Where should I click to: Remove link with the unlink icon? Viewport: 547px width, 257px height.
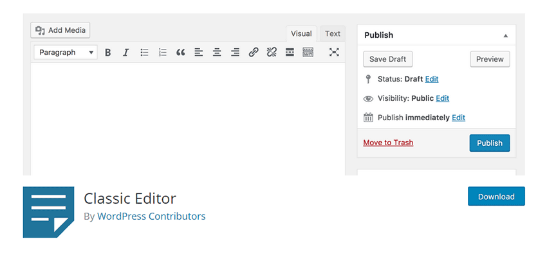(x=272, y=53)
